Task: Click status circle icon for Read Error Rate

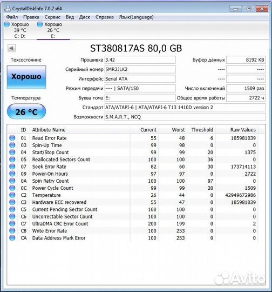Action: [12, 138]
